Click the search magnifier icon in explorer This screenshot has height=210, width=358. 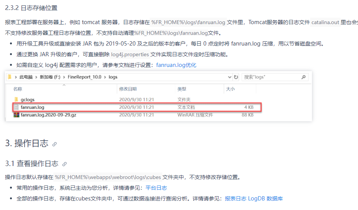coord(304,77)
